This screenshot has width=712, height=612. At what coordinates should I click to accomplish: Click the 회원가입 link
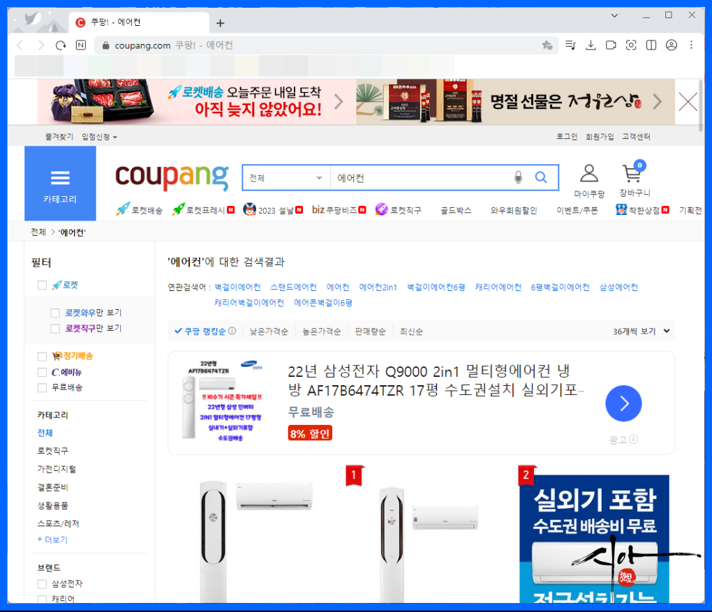(600, 137)
